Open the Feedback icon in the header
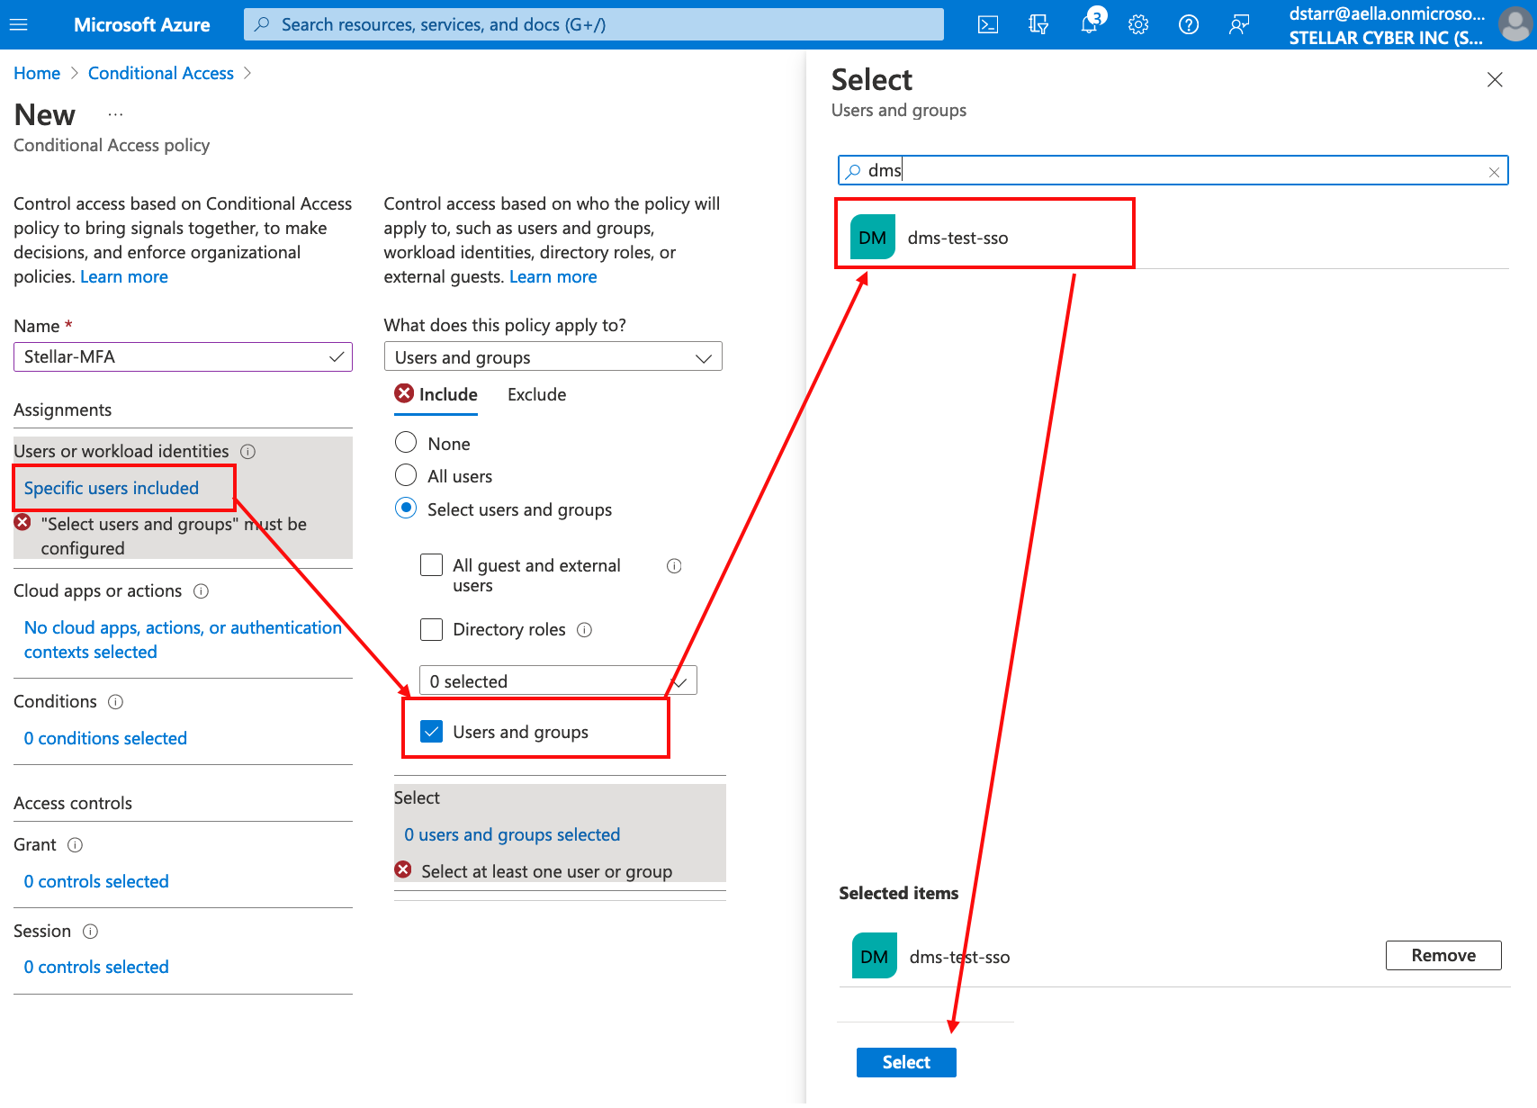Image resolution: width=1537 pixels, height=1108 pixels. (1239, 24)
